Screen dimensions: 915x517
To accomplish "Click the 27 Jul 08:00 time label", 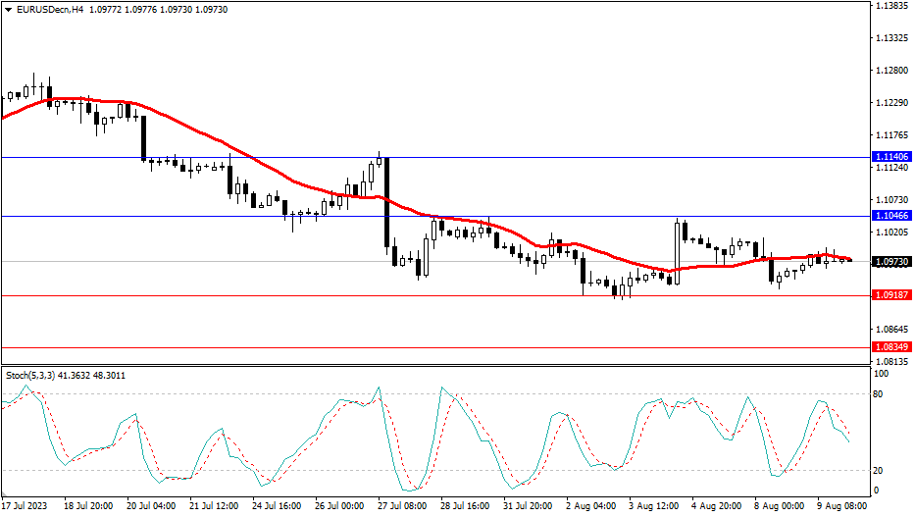I will (x=403, y=506).
